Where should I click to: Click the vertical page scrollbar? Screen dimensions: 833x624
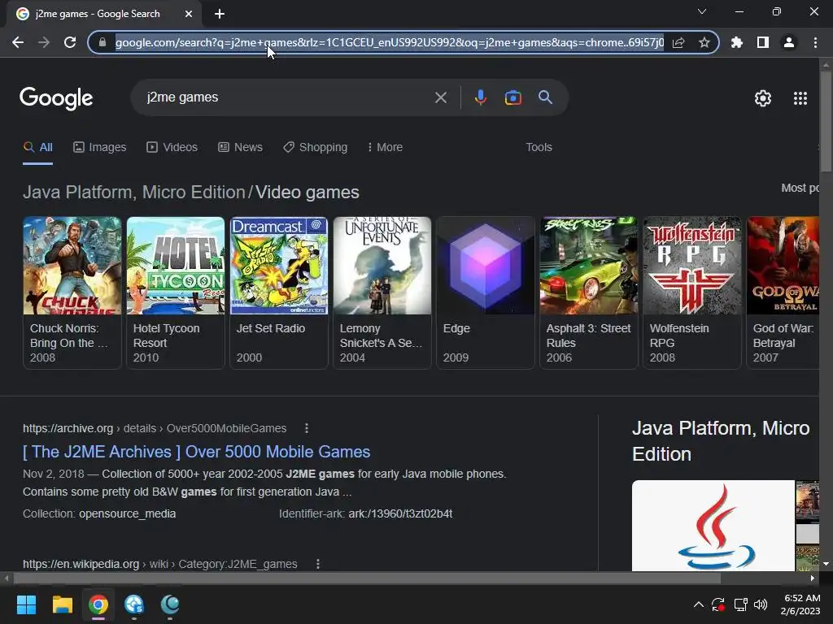826,121
